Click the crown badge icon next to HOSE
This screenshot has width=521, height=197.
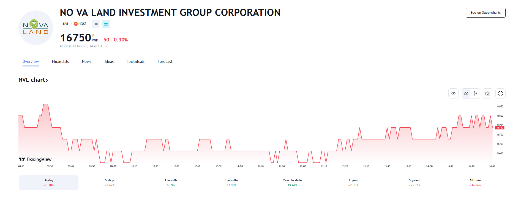click(106, 24)
